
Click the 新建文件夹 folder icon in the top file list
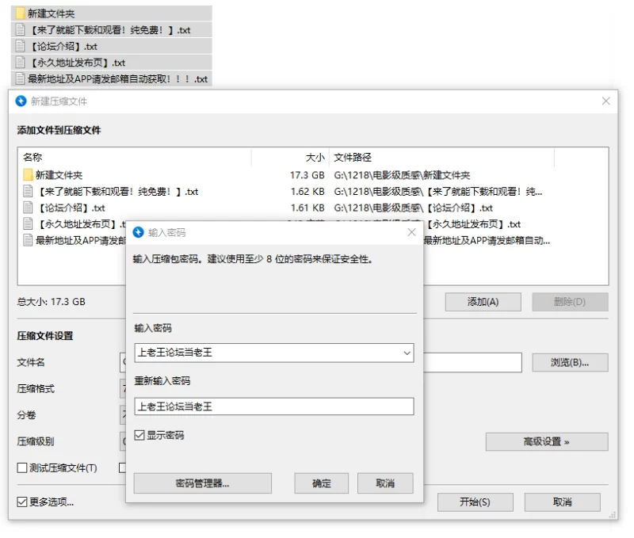coord(21,13)
